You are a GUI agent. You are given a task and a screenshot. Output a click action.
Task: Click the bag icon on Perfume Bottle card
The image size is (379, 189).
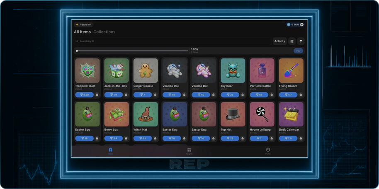point(272,95)
